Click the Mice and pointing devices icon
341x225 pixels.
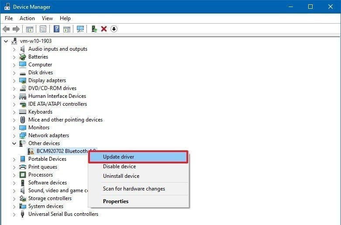[23, 120]
